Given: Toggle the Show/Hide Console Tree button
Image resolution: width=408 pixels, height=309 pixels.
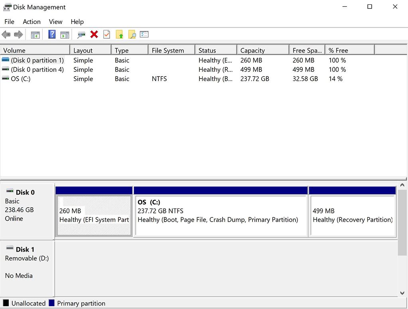Looking at the screenshot, I should [x=35, y=34].
